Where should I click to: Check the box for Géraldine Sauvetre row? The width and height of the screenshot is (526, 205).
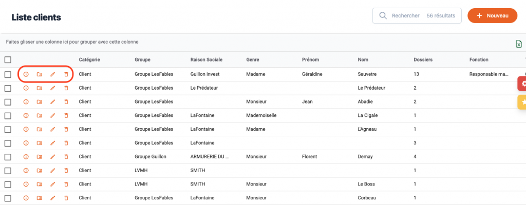(x=8, y=74)
